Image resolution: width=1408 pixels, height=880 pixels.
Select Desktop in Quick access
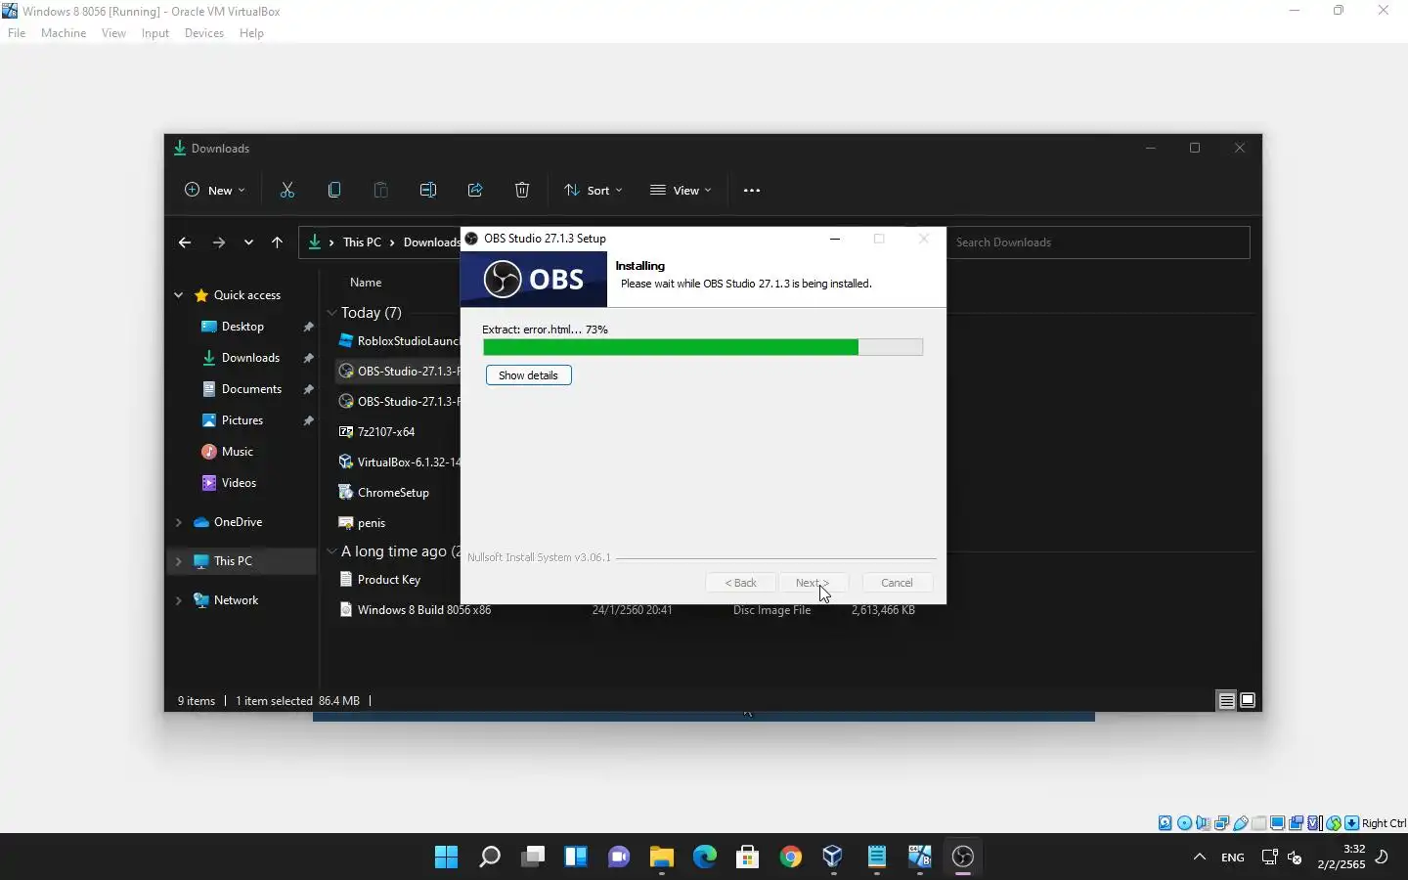pyautogui.click(x=242, y=327)
